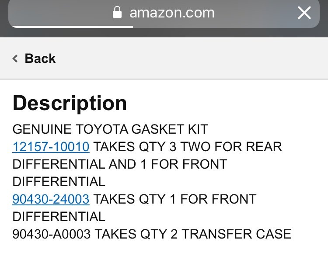Image resolution: width=328 pixels, height=263 pixels.
Task: Click the GENUINE TOYOTA GASKET KIT line
Action: tap(110, 129)
